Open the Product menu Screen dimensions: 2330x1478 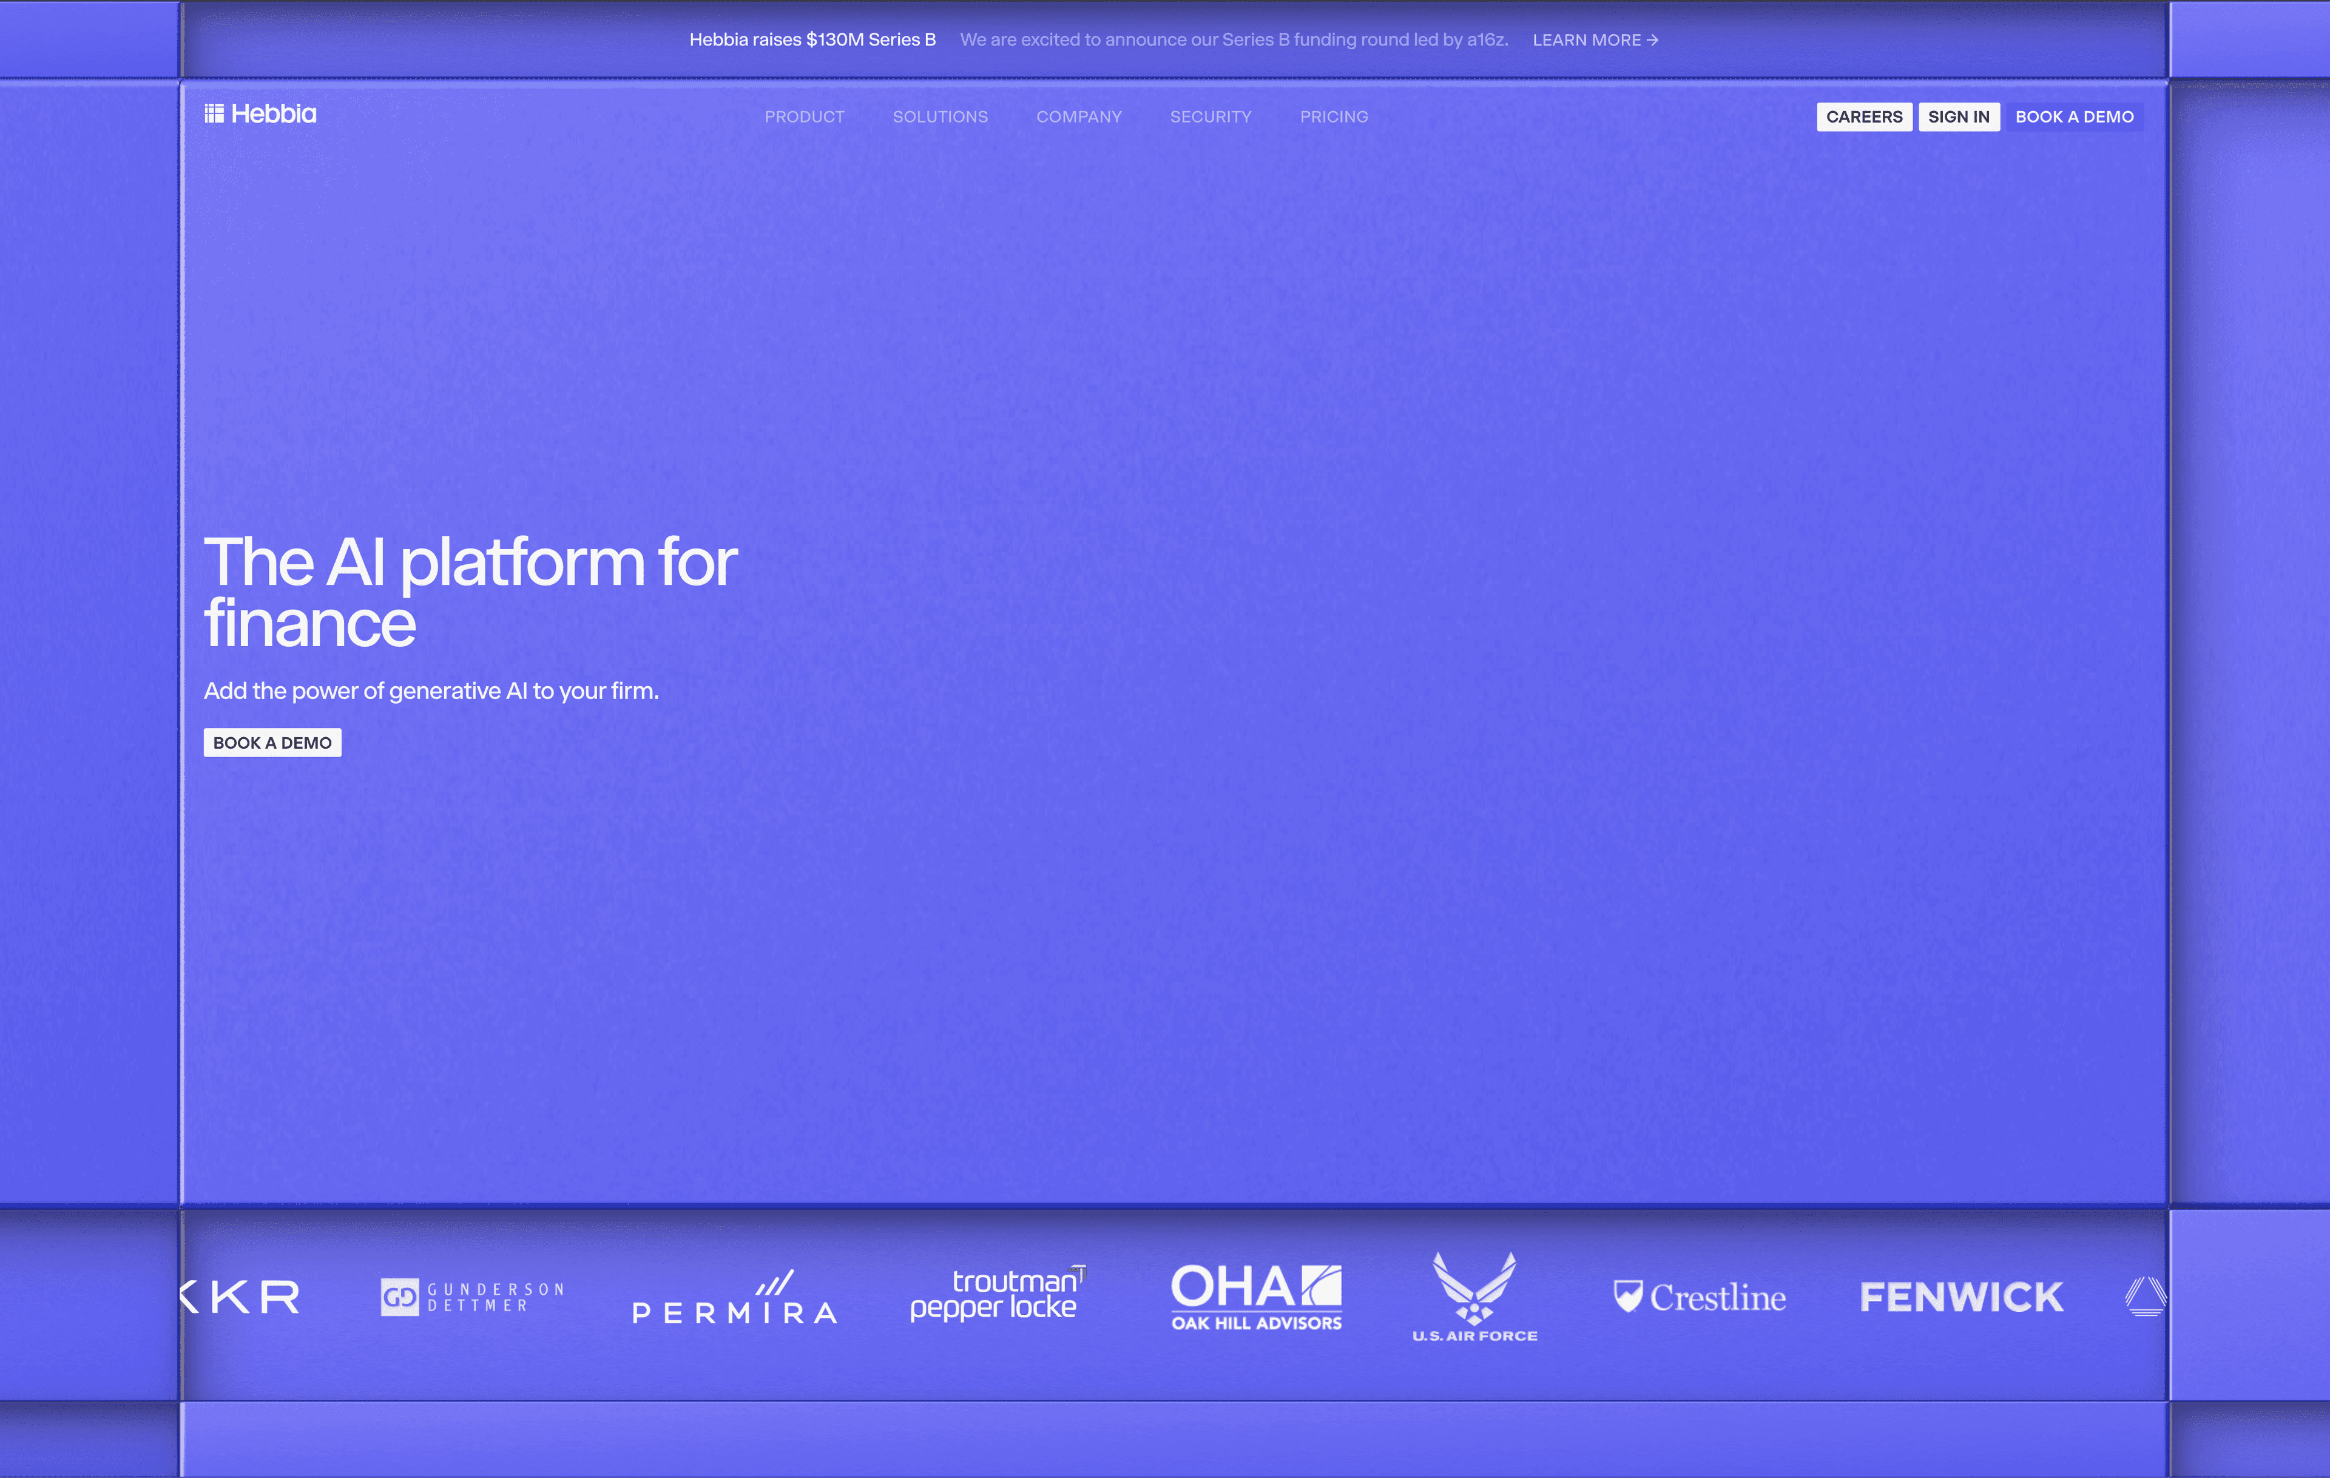(x=804, y=117)
